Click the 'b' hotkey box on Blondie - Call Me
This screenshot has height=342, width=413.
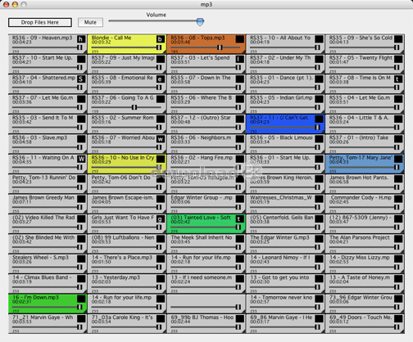161,39
